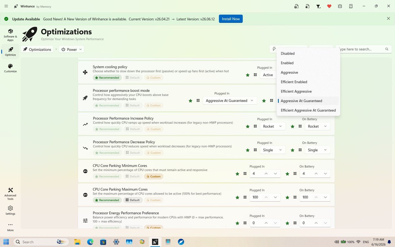395x247 pixels.
Task: Click the bug report icon
Action: pos(340,6)
